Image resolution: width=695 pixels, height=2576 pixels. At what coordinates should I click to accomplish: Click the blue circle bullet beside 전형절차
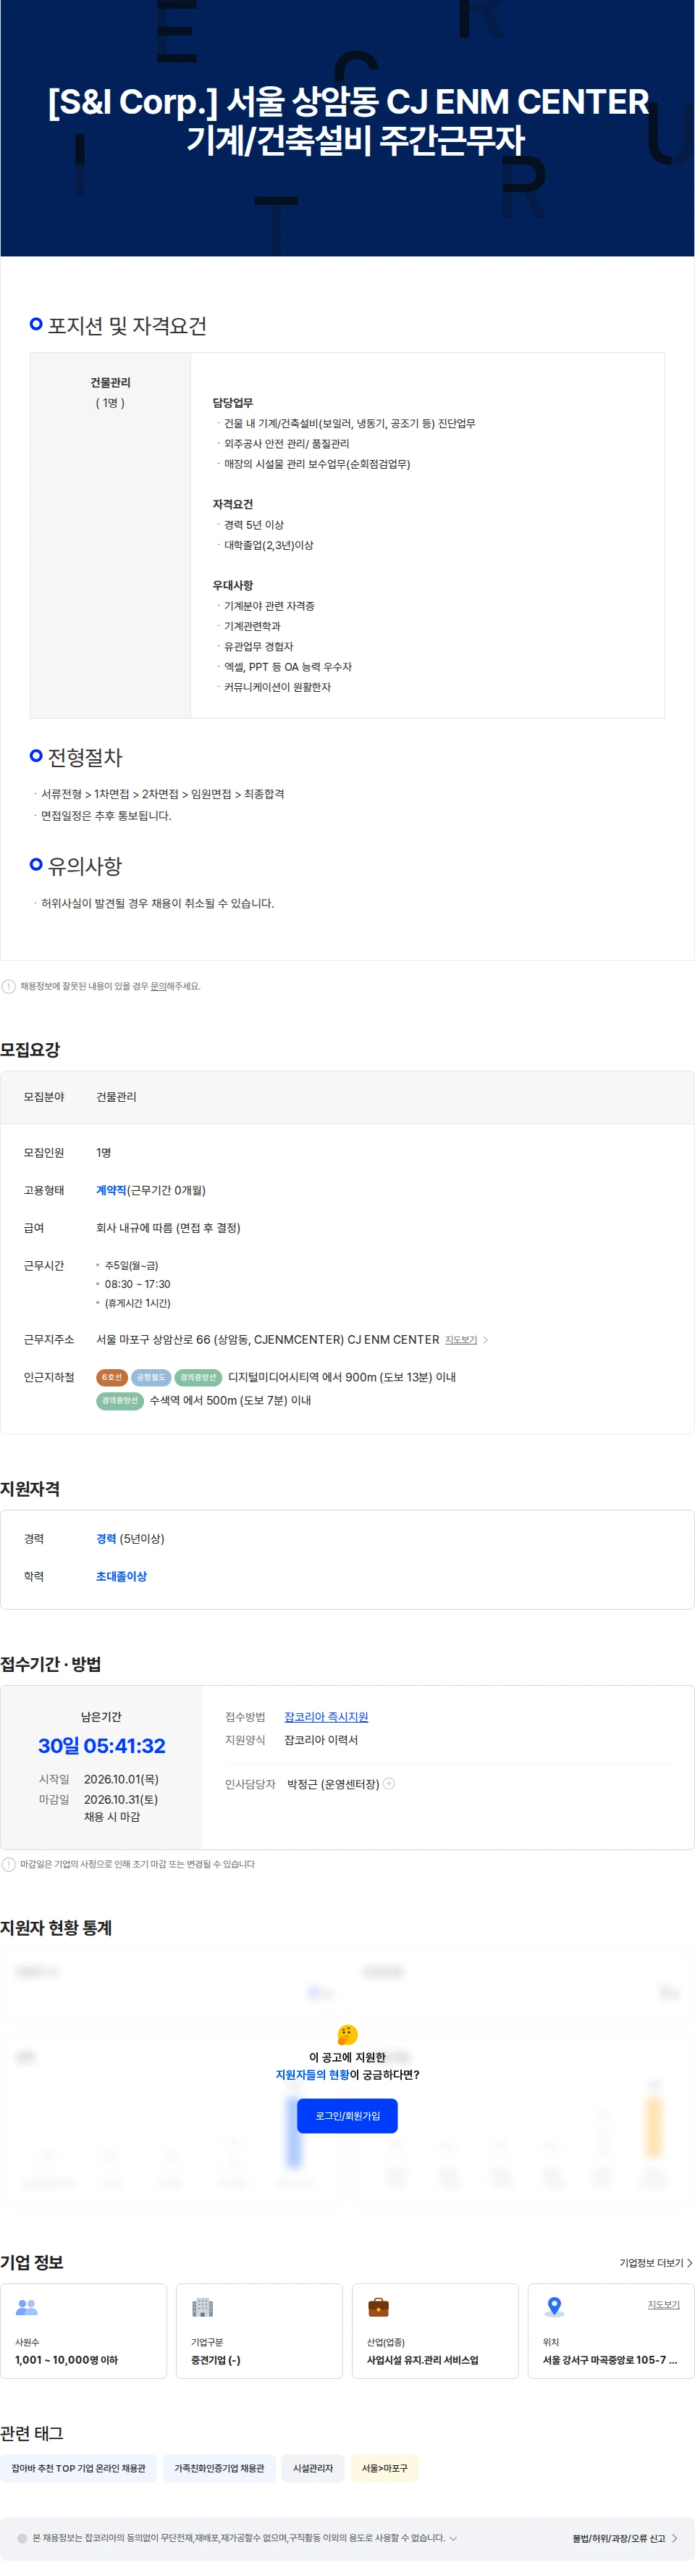coord(36,755)
